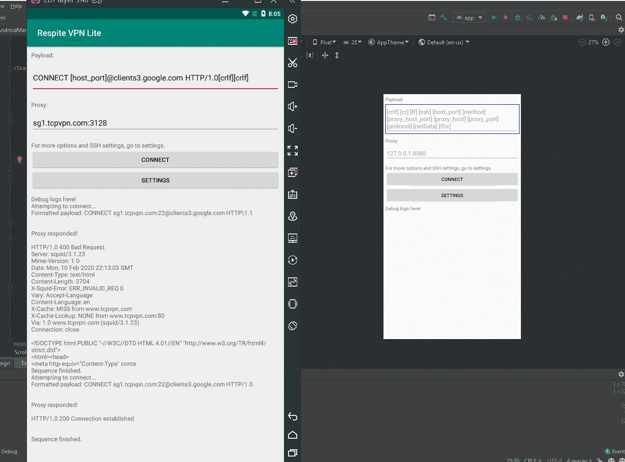Open the bottom tool window gear settings

pyautogui.click(x=621, y=374)
